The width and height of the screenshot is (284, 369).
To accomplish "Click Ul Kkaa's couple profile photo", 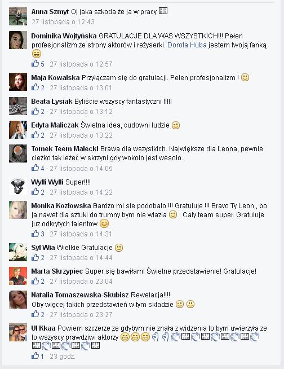I will click(x=18, y=332).
